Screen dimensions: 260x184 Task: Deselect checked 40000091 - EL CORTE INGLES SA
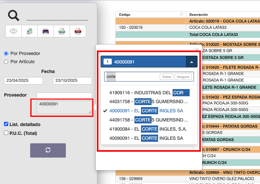tap(146, 111)
